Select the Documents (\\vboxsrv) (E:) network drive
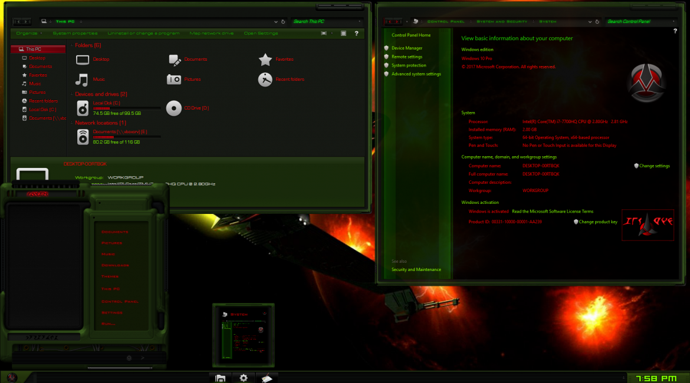690x383 pixels. (83, 137)
